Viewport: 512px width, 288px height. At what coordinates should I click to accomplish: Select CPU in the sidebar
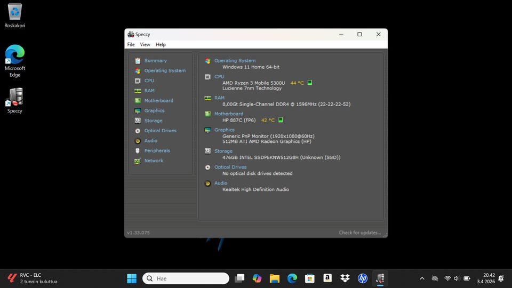pyautogui.click(x=149, y=81)
